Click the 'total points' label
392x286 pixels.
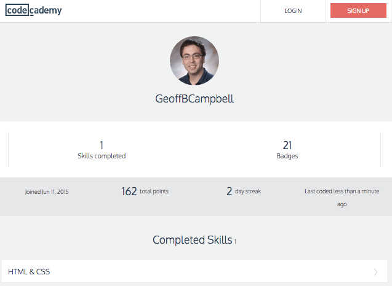[154, 191]
